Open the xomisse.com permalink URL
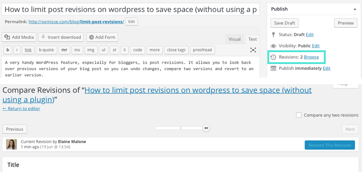The width and height of the screenshot is (362, 172). tap(76, 21)
